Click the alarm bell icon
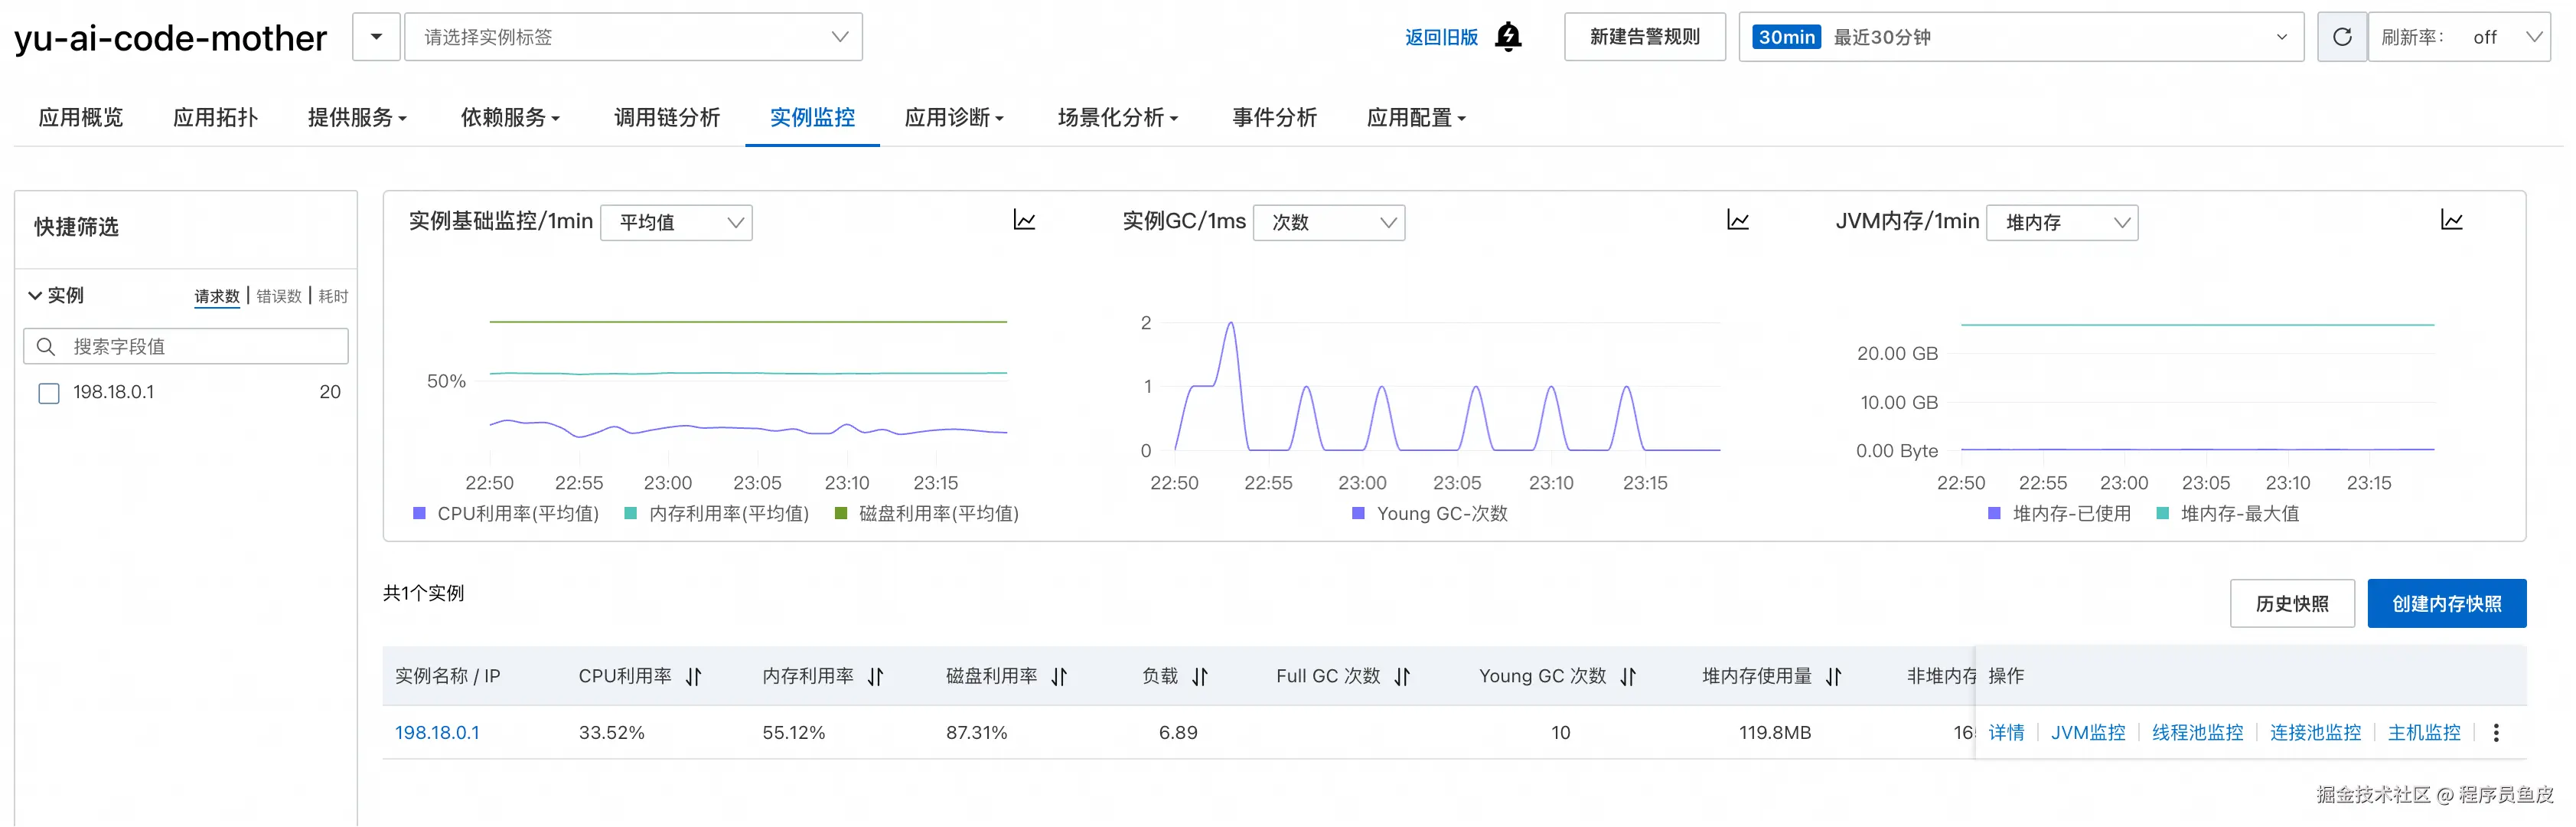The width and height of the screenshot is (2576, 827). (1508, 37)
